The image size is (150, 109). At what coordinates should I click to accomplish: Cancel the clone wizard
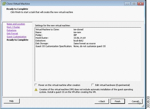pyautogui.click(x=135, y=101)
